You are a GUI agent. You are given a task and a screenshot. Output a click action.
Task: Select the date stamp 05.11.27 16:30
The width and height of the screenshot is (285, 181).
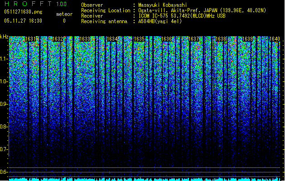(x=23, y=21)
